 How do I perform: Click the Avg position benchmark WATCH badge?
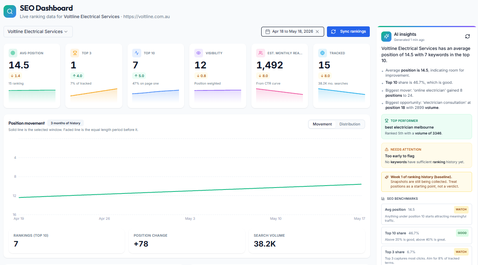click(x=461, y=210)
